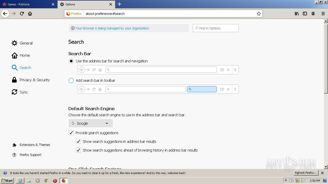Click 'Your browser is being managed' link
This screenshot has width=328, height=184.
click(x=112, y=28)
